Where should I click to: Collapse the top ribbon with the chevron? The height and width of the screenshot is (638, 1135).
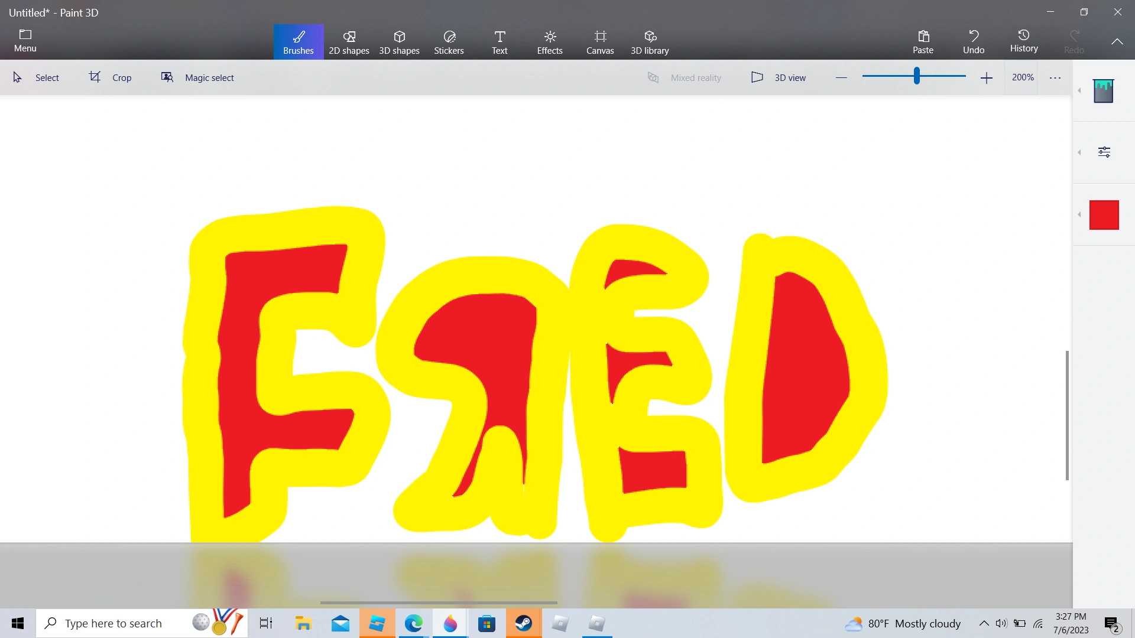tap(1117, 41)
